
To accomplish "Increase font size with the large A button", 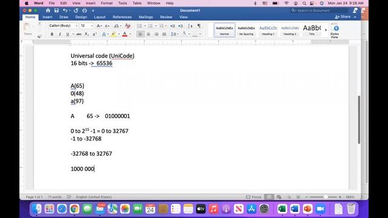I will point(99,26).
